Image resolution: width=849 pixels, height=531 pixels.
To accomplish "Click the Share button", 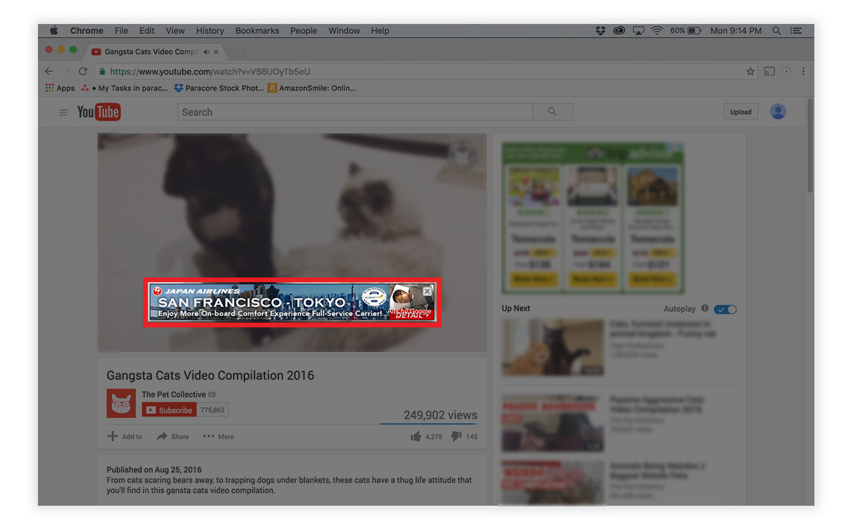I will 173,437.
